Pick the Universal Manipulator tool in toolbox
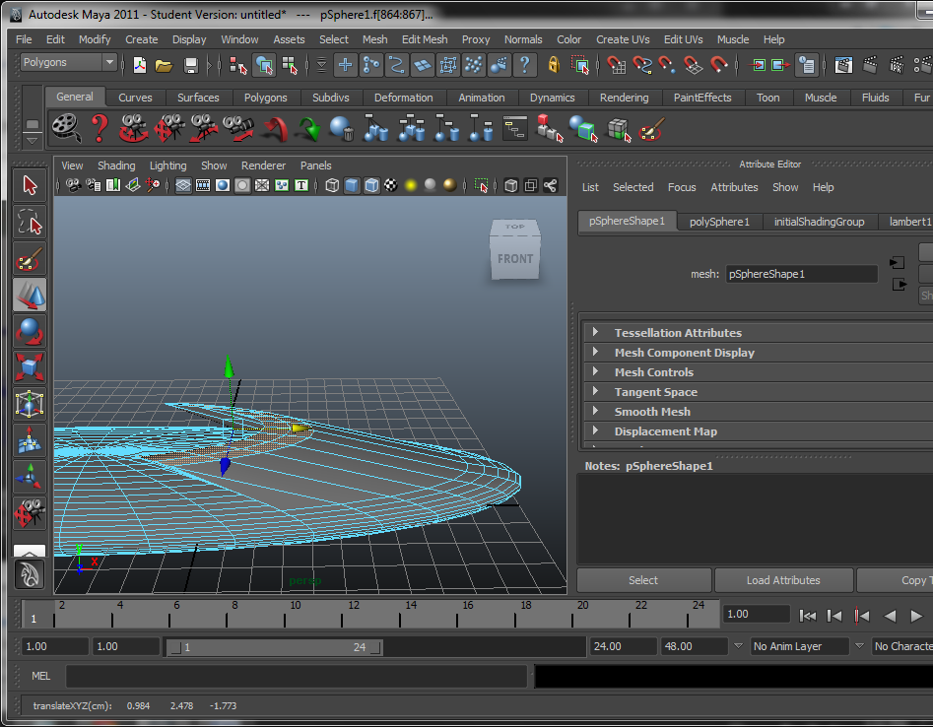The width and height of the screenshot is (933, 727). point(30,403)
